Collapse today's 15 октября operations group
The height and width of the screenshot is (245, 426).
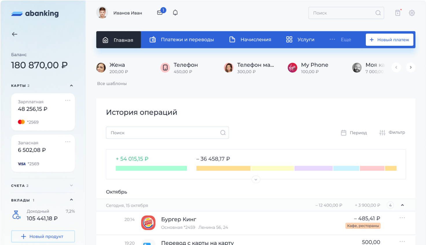point(402,205)
